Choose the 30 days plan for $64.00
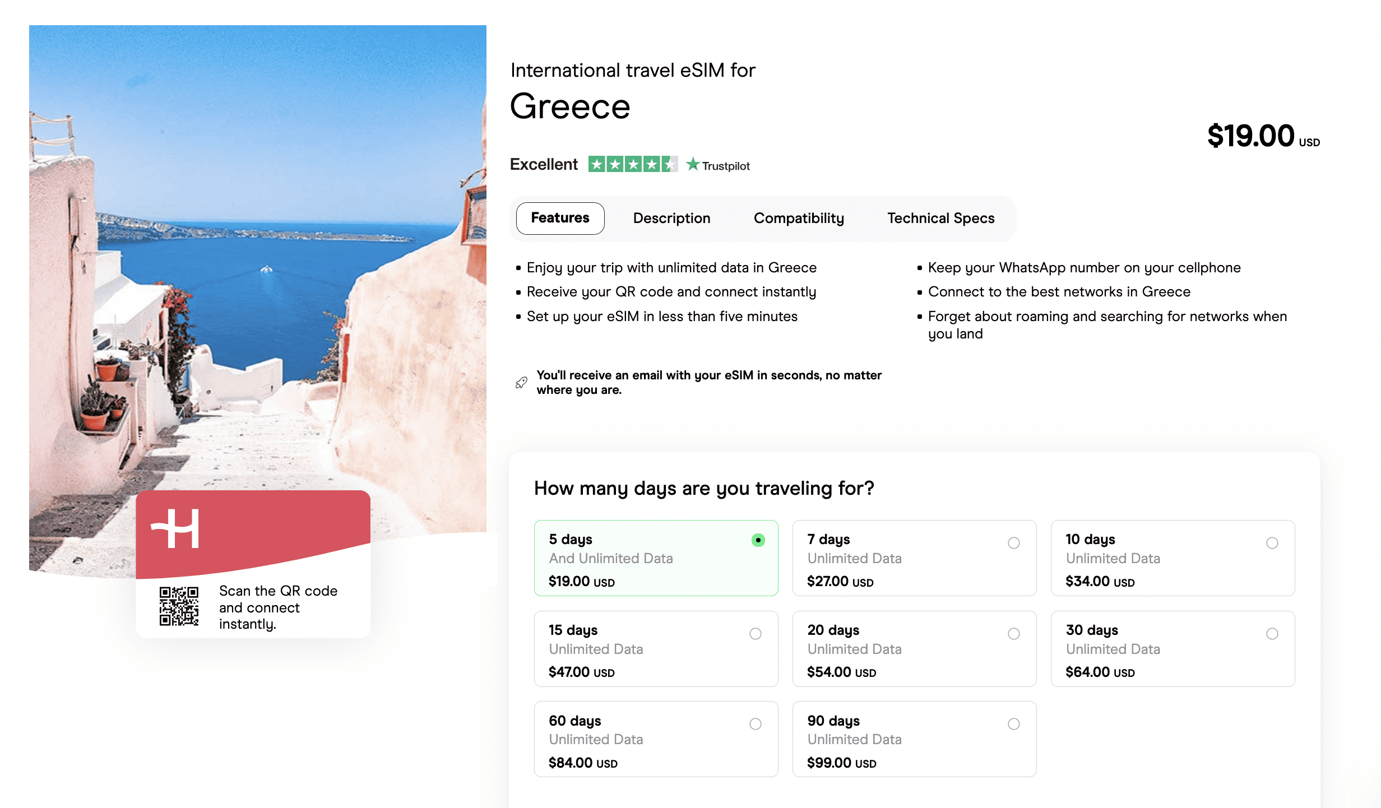This screenshot has height=808, width=1381. (1173, 649)
